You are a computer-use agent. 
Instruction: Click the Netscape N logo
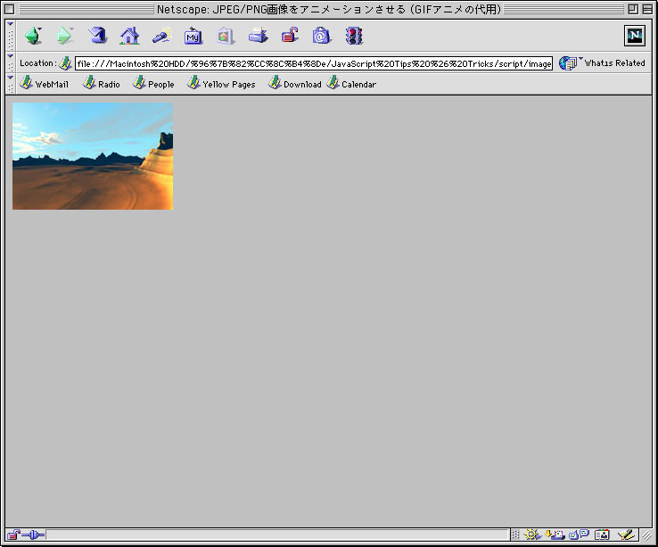[635, 36]
